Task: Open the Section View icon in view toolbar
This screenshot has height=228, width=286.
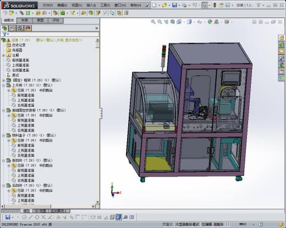Action: click(x=173, y=22)
